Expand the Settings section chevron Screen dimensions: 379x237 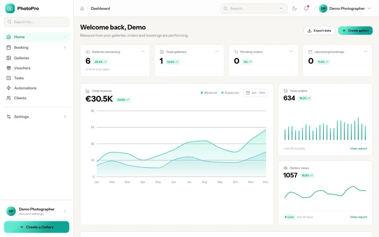click(65, 117)
